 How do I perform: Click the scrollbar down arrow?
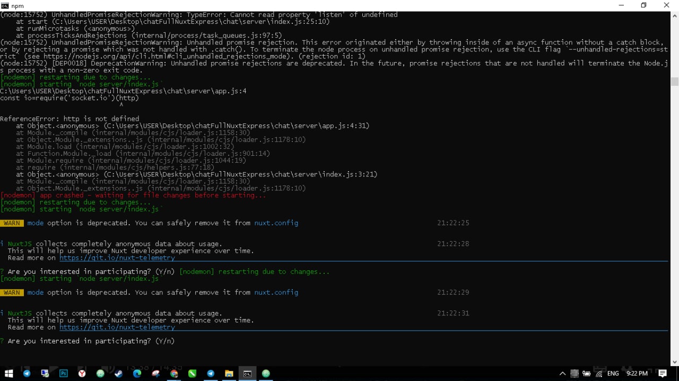pyautogui.click(x=675, y=362)
